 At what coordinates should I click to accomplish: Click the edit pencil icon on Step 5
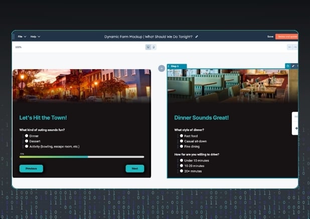(293, 66)
